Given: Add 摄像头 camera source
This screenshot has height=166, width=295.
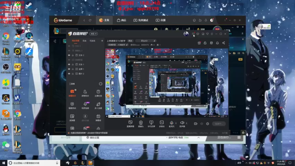Looking at the screenshot, I should point(141,124).
